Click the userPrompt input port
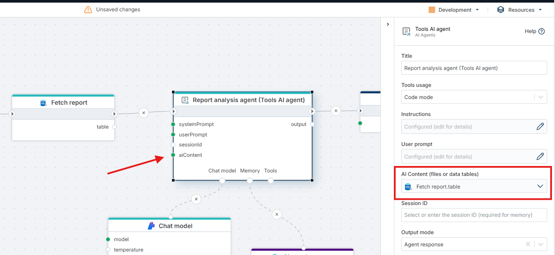This screenshot has width=555, height=255. 173,135
